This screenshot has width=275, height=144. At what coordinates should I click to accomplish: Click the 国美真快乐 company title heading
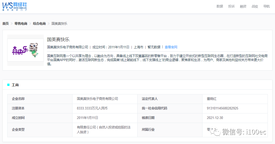pyautogui.click(x=58, y=40)
